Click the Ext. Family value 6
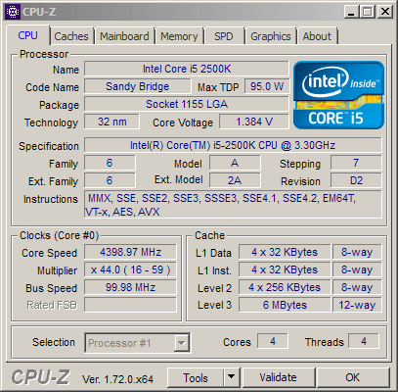Viewport: 398px width, 392px height. [110, 180]
